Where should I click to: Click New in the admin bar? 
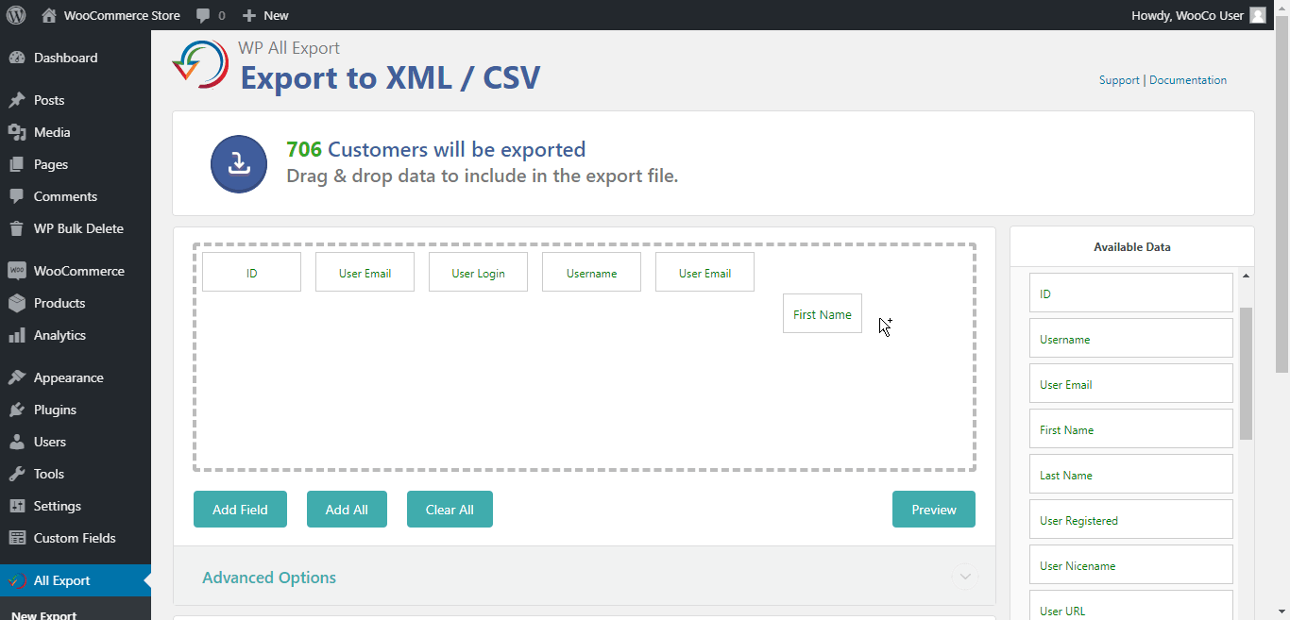click(276, 15)
